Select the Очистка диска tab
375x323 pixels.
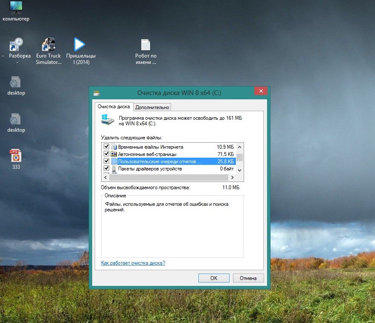pos(114,107)
